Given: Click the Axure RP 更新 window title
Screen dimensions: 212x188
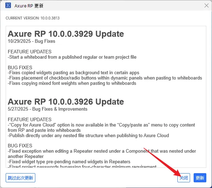Looking at the screenshot, I should tap(29, 6).
